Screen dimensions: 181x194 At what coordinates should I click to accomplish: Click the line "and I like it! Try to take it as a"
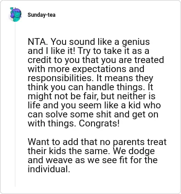[89, 51]
